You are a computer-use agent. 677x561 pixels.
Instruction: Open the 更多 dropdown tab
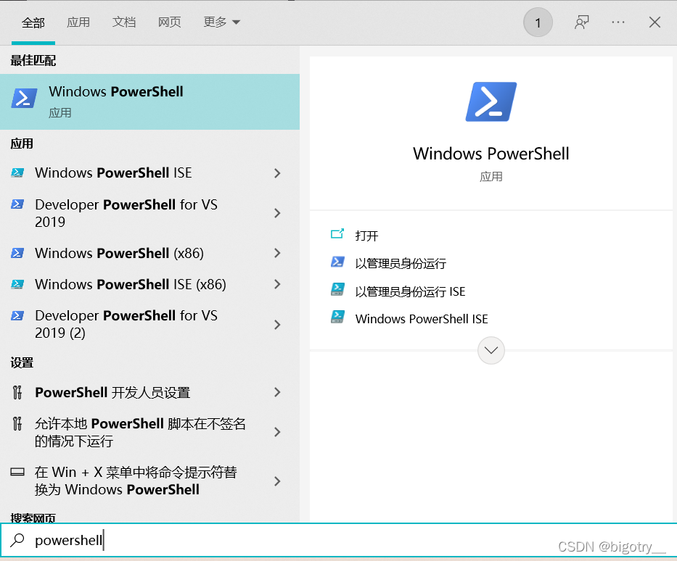(x=221, y=22)
